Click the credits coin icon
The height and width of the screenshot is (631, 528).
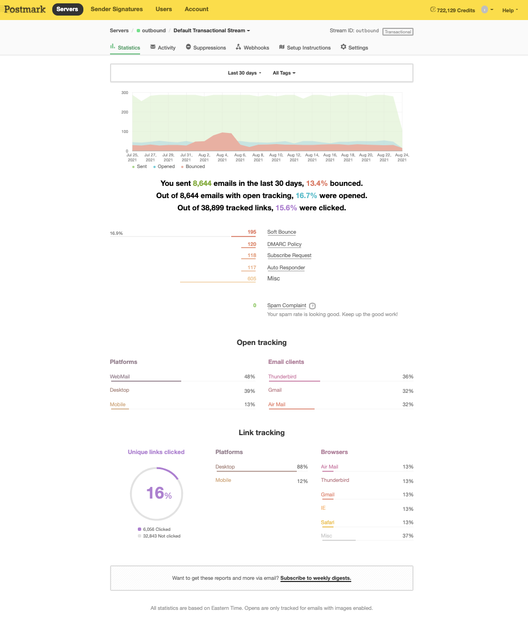click(x=433, y=9)
